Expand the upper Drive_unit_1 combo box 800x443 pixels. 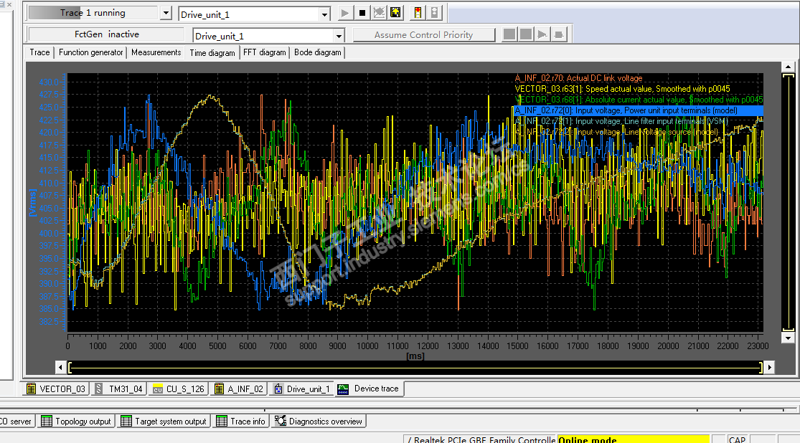click(324, 14)
